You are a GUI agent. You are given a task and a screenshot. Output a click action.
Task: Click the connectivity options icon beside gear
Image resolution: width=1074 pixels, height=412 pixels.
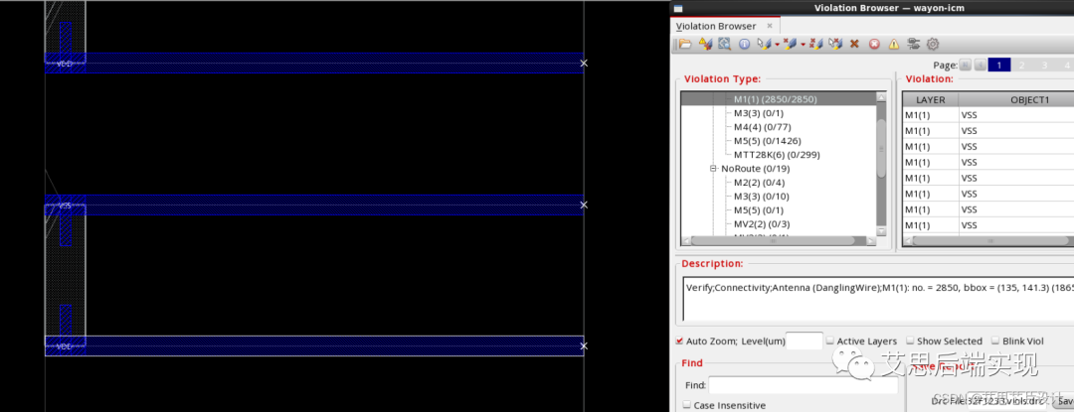pyautogui.click(x=913, y=45)
